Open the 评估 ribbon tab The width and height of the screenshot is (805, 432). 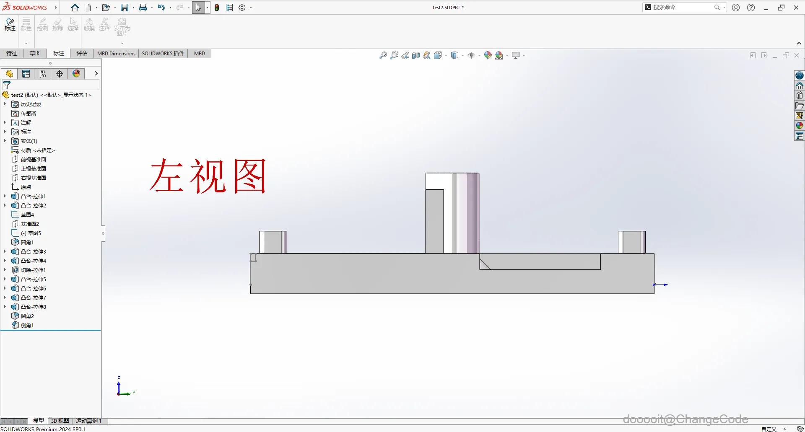point(82,53)
